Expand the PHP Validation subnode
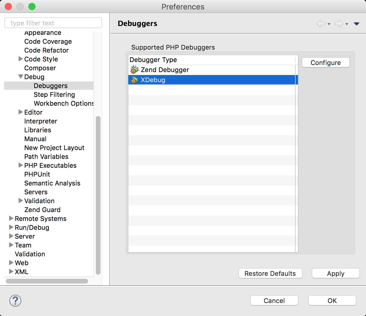 pos(21,201)
